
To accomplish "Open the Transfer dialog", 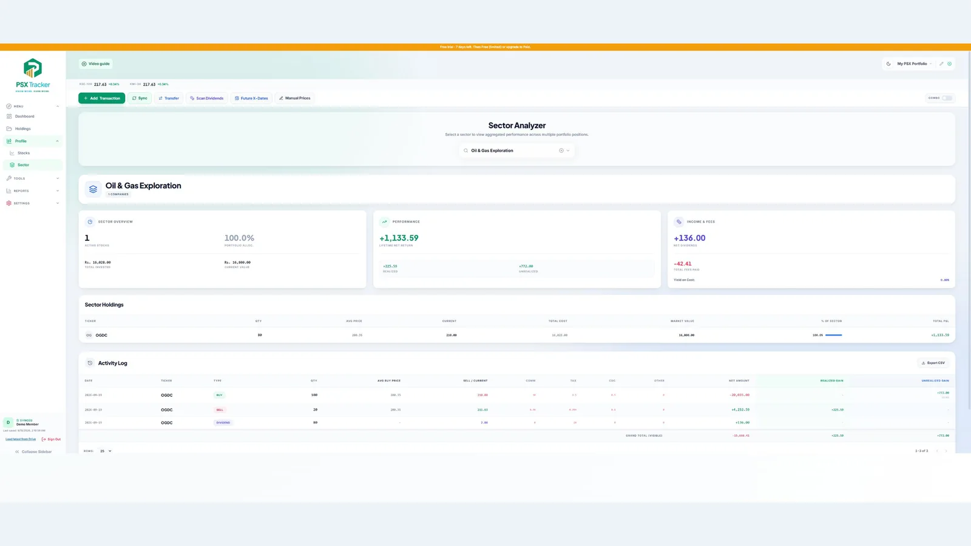I will tap(169, 98).
